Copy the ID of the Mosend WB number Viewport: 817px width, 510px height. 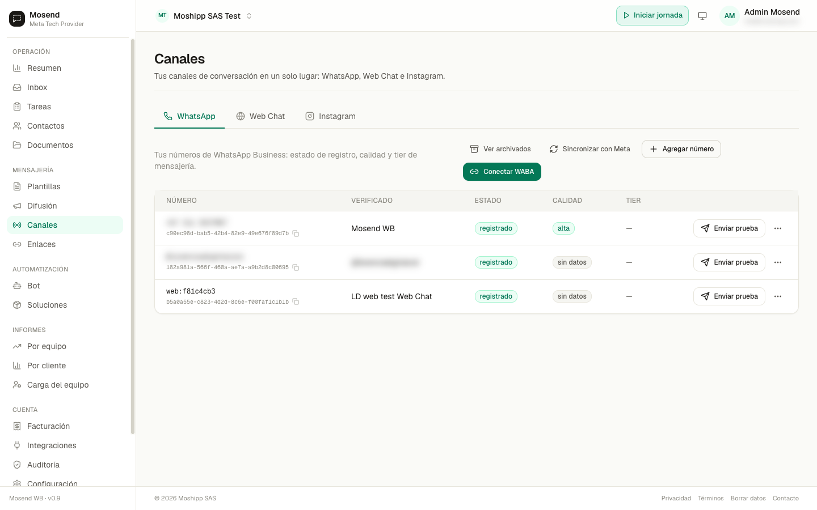pos(296,233)
